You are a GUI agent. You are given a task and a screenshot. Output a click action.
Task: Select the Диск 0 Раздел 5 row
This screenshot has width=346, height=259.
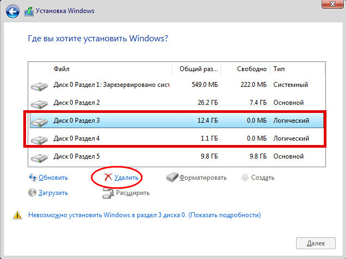point(177,156)
